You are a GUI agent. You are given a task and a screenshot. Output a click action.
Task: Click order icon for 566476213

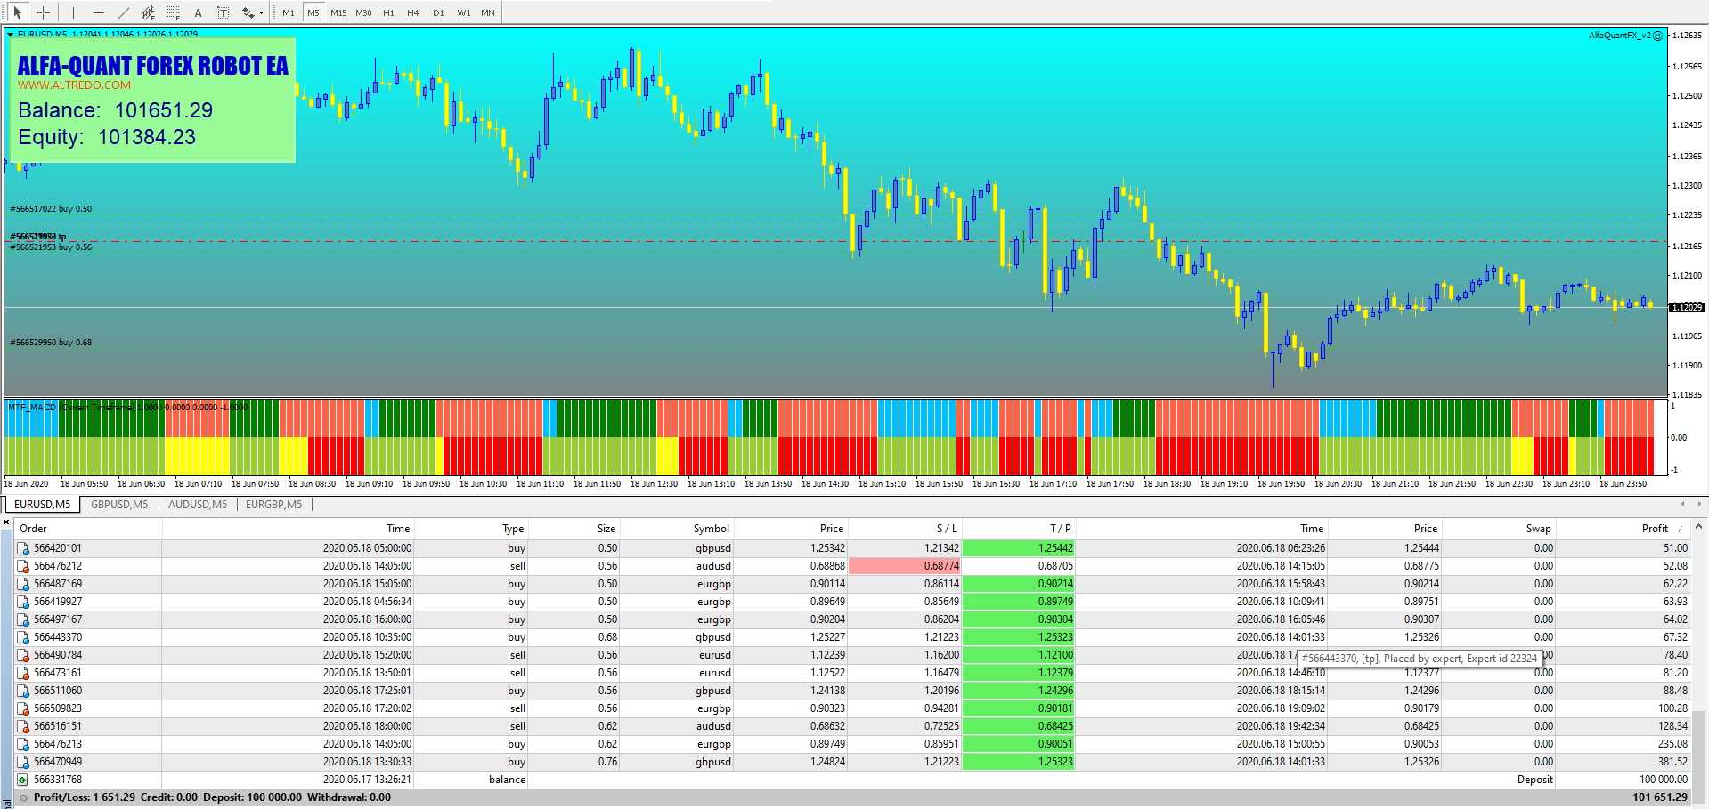(23, 744)
